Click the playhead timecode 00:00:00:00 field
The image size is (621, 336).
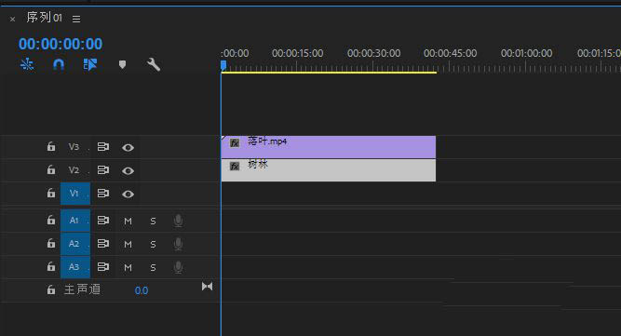click(61, 44)
